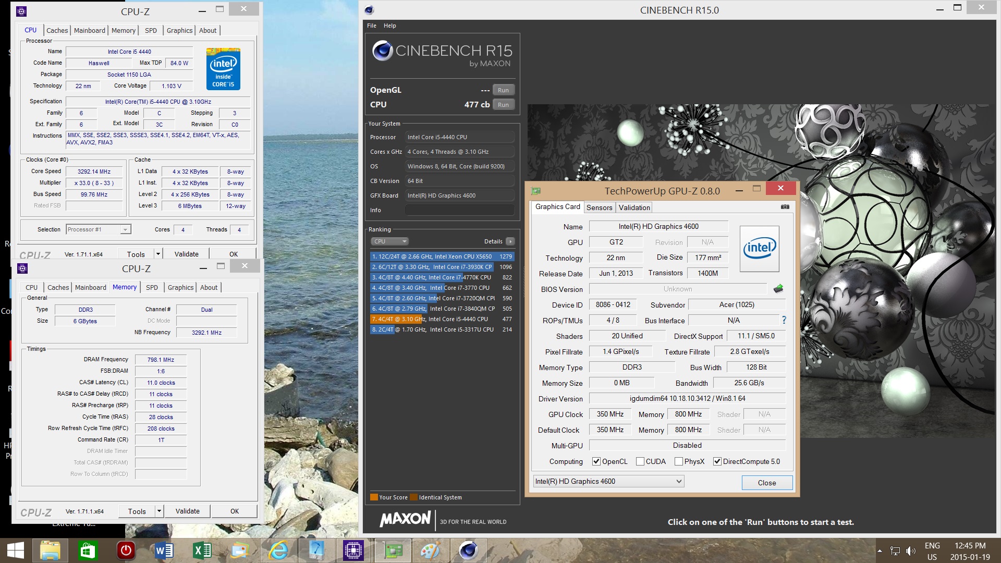Screen dimensions: 1001x563
Task: Open the GPU selection dropdown in GPU-Z
Action: tap(608, 481)
